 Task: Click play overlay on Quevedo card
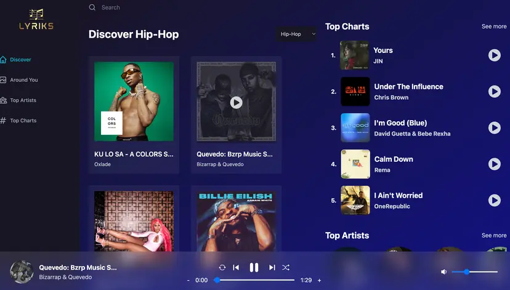click(x=236, y=102)
